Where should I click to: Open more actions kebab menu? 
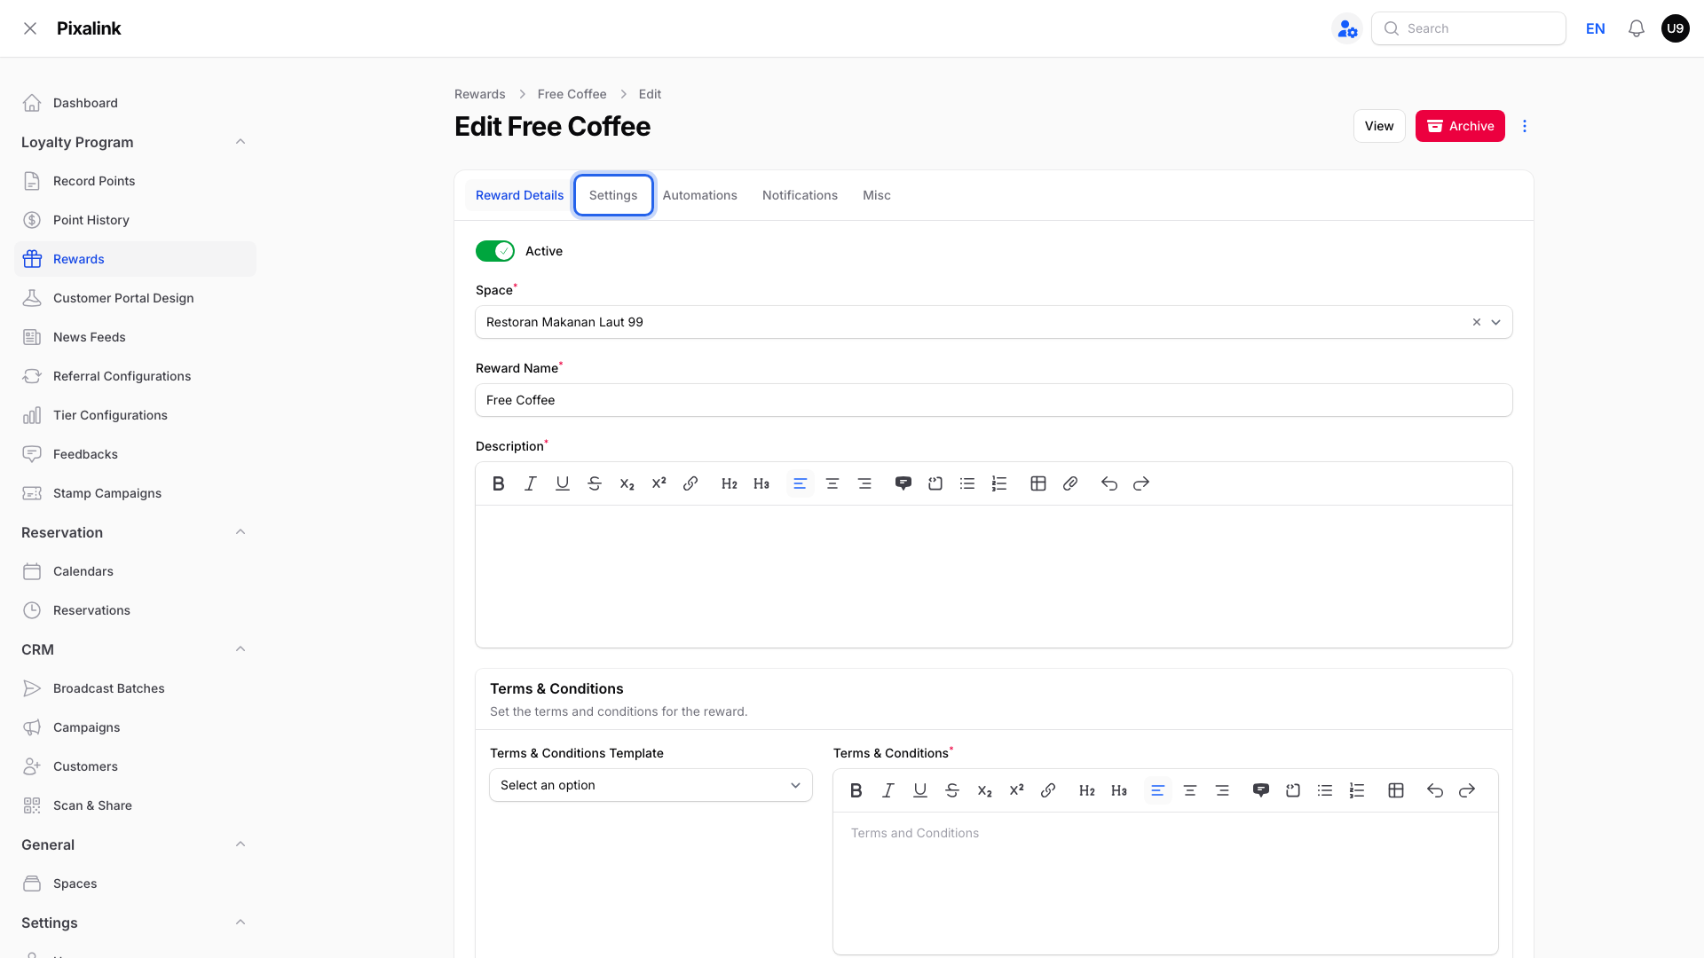click(x=1525, y=126)
